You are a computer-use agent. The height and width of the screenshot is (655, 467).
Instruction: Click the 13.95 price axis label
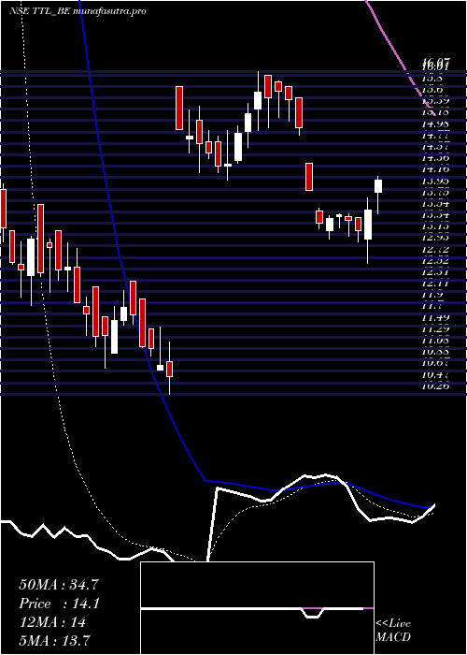click(x=435, y=181)
